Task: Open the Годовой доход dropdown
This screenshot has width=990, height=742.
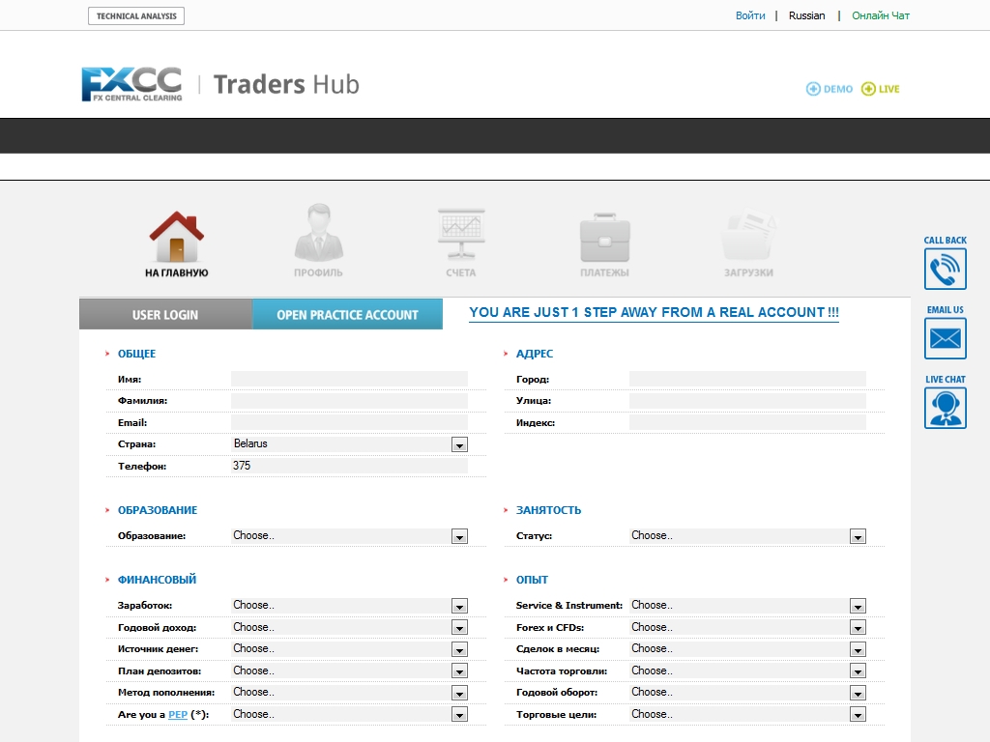Action: click(x=459, y=628)
